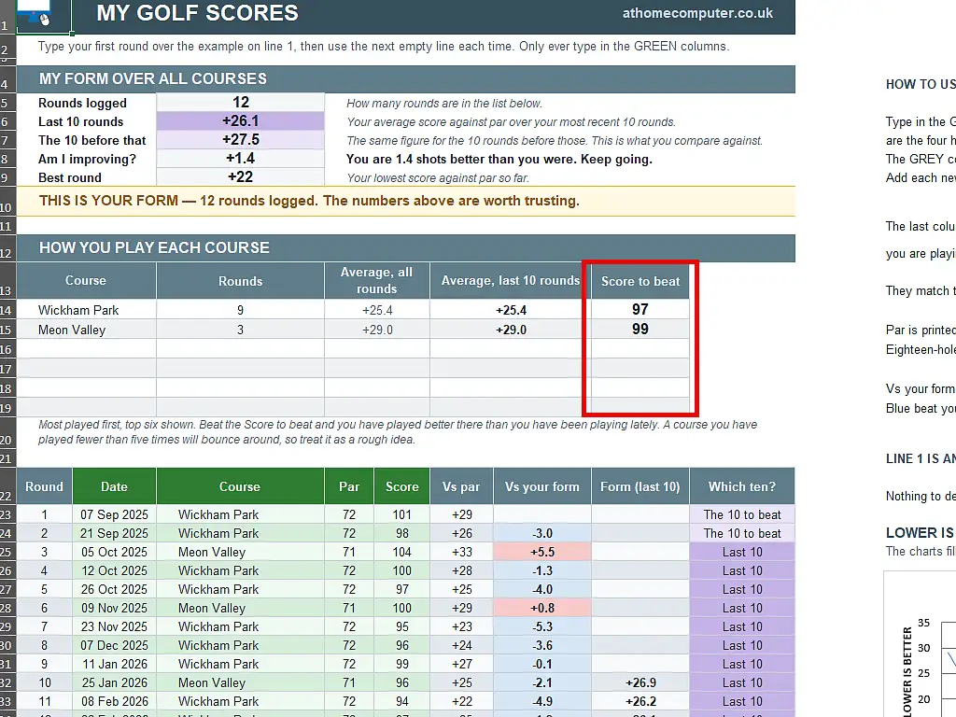This screenshot has height=717, width=956.
Task: Click the Par column header
Action: [349, 486]
